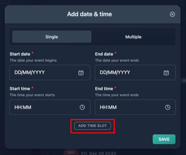Close the Add date & time dialog
The height and width of the screenshot is (155, 186).
pyautogui.click(x=172, y=14)
